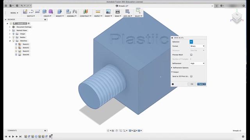Open the ASSEMBLE menu

click(71, 16)
